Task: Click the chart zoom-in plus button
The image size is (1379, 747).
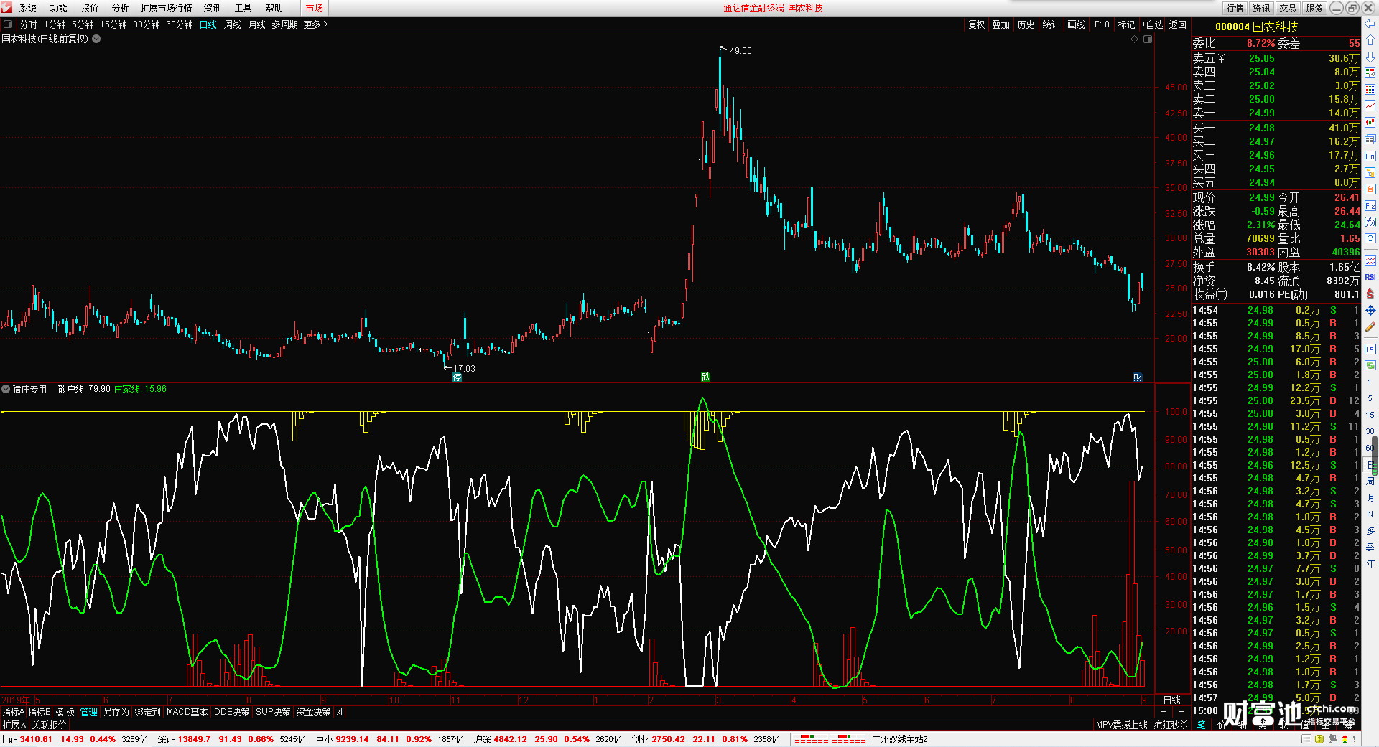Action: coord(1164,711)
